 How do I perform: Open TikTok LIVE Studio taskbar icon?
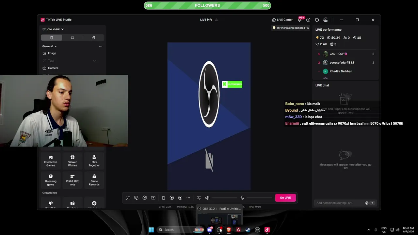[267, 230]
